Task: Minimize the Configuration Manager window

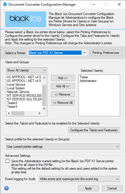Action: (94, 5)
